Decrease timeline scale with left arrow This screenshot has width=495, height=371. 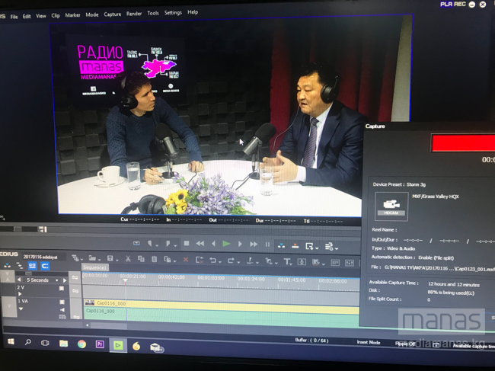point(19,280)
